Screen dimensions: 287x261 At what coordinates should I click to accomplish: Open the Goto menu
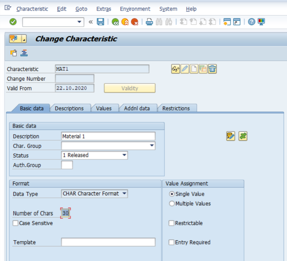(x=81, y=9)
